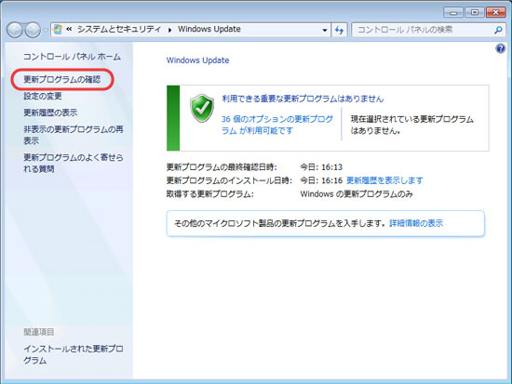Select 更新履歴の表示 in left pane
This screenshot has height=384, width=512.
pyautogui.click(x=50, y=113)
